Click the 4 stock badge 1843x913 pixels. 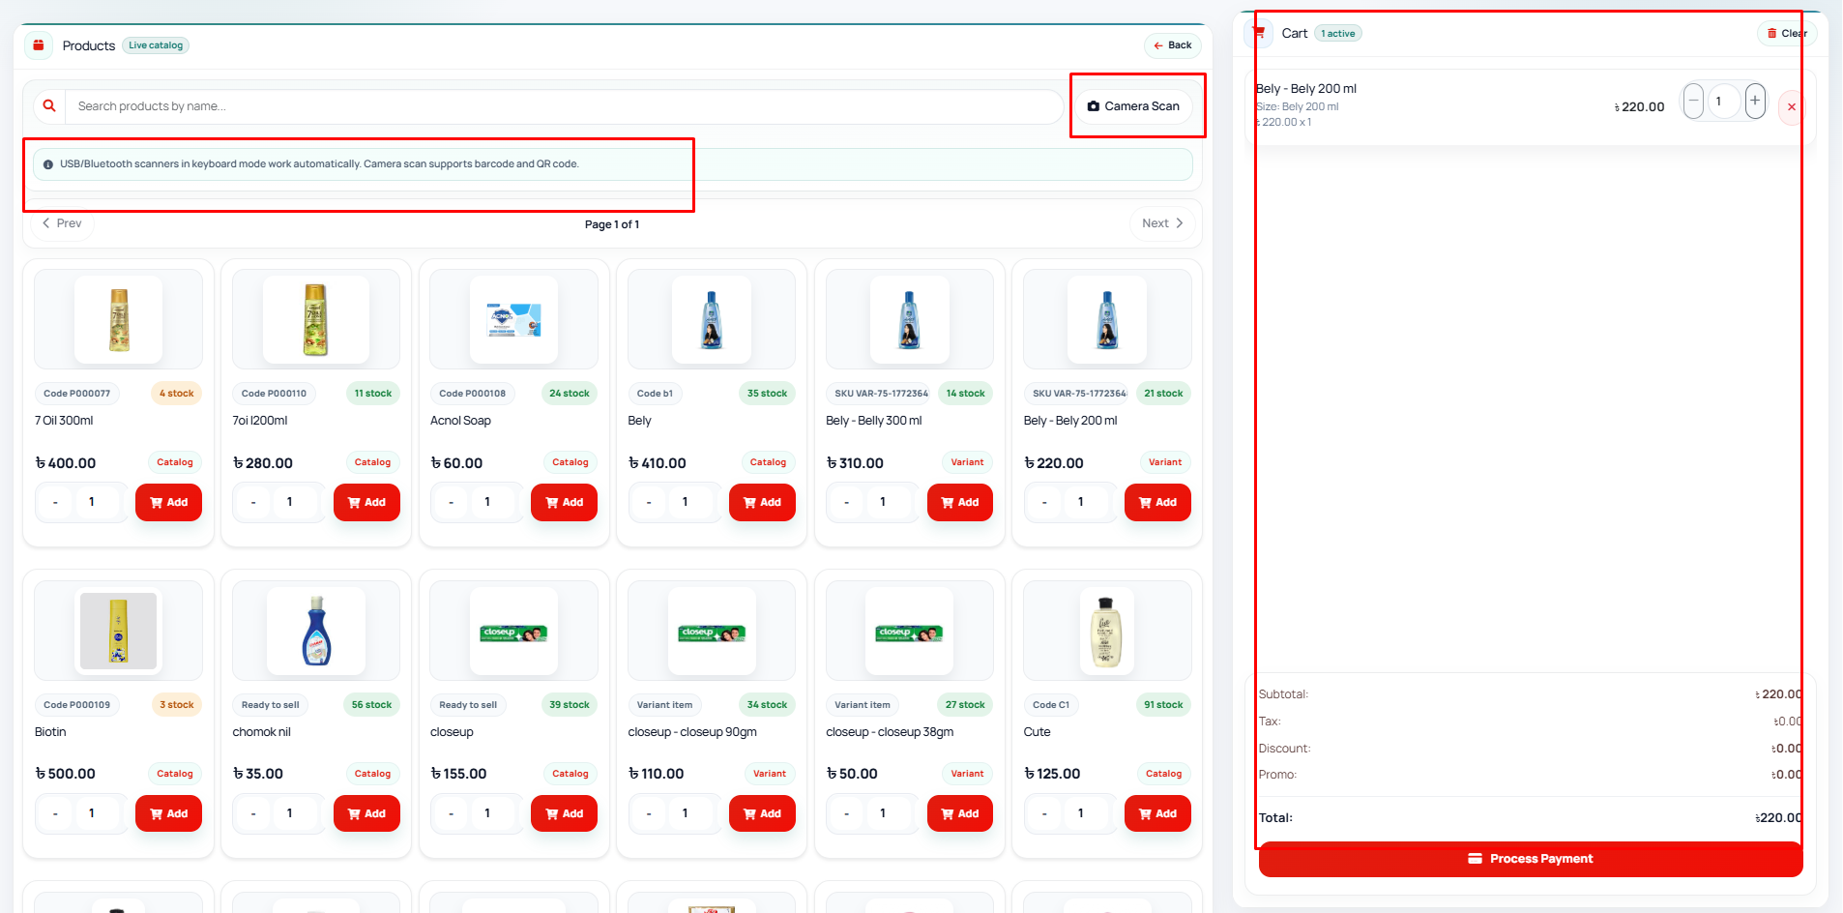[176, 394]
